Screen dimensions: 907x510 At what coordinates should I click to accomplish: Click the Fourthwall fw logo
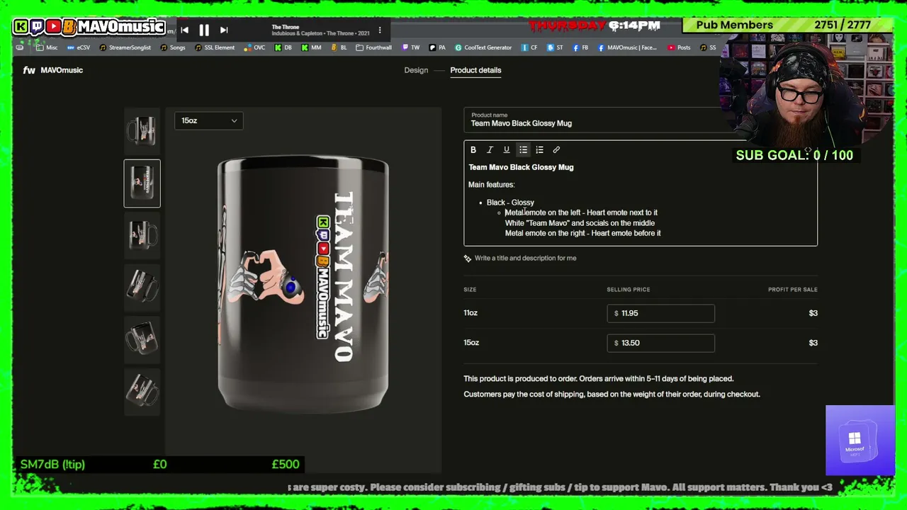coord(29,70)
